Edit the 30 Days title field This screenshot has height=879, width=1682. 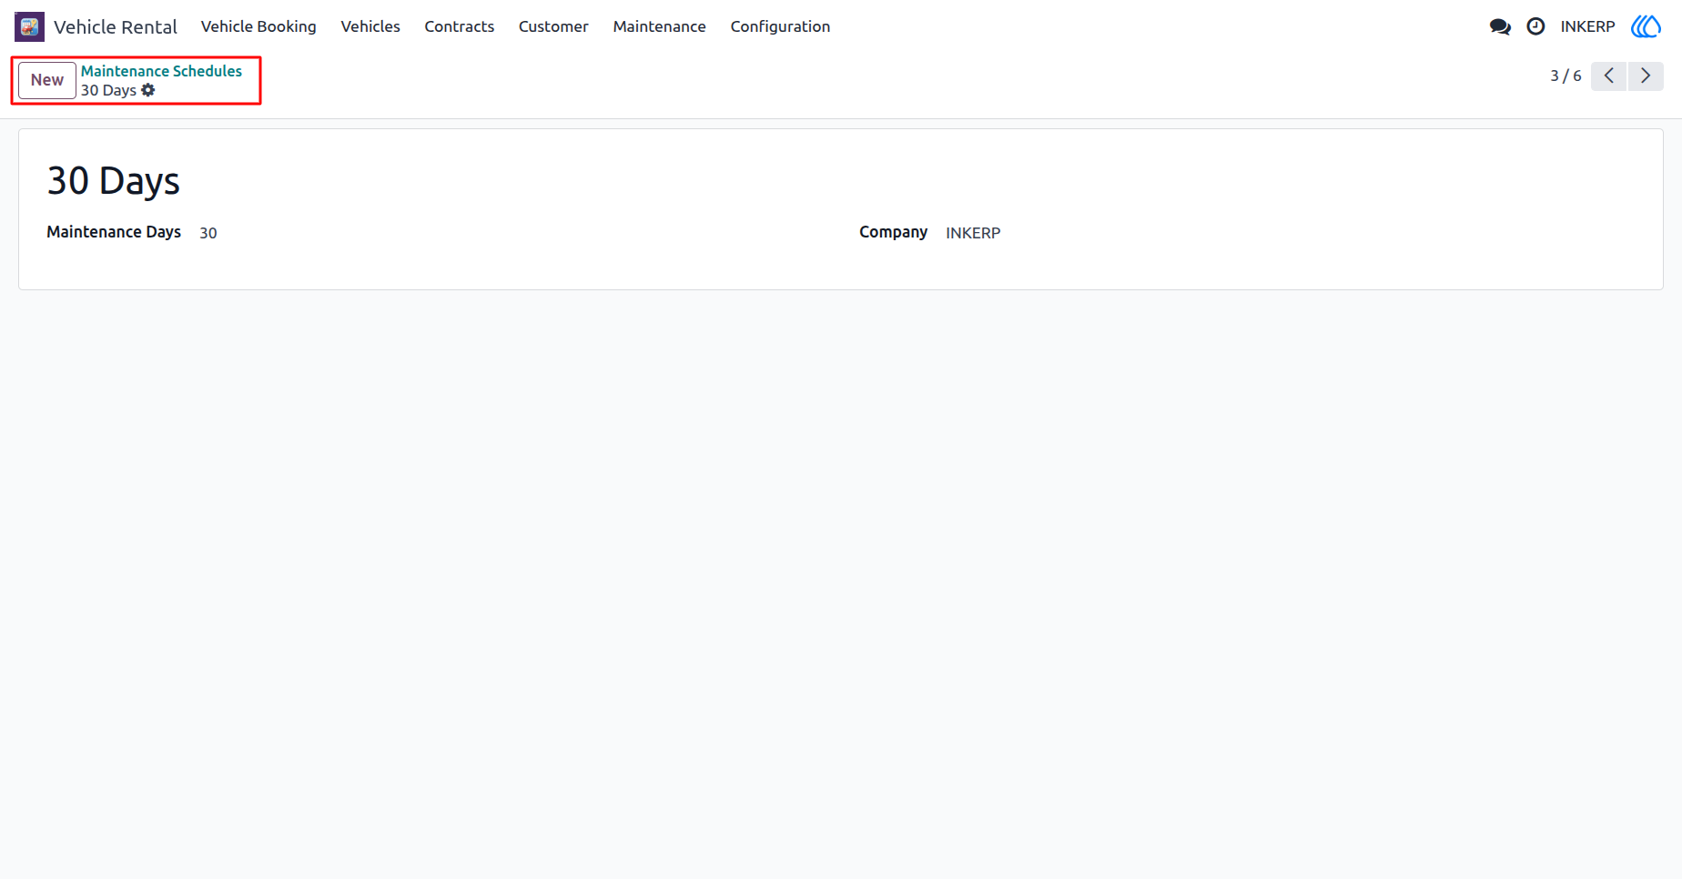pos(114,181)
